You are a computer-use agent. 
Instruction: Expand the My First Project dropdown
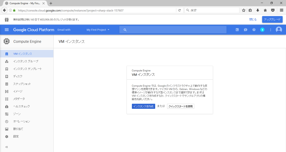click(x=98, y=30)
